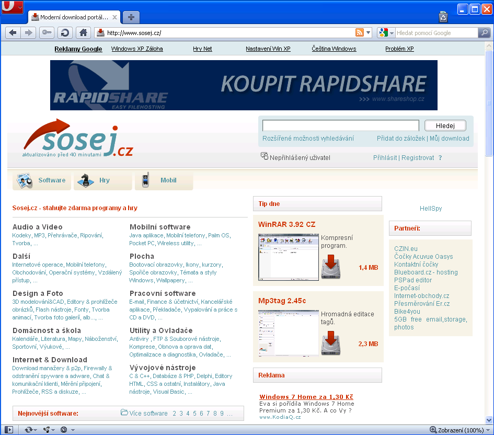Go to the Home page icon
Screen dimensions: 494x435
83,33
